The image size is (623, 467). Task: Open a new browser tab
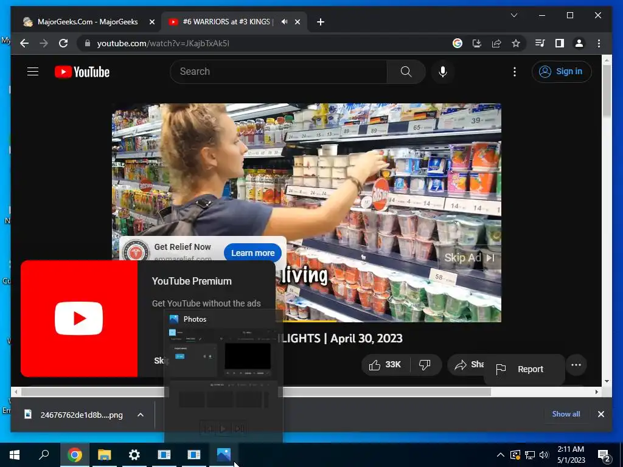click(x=321, y=22)
